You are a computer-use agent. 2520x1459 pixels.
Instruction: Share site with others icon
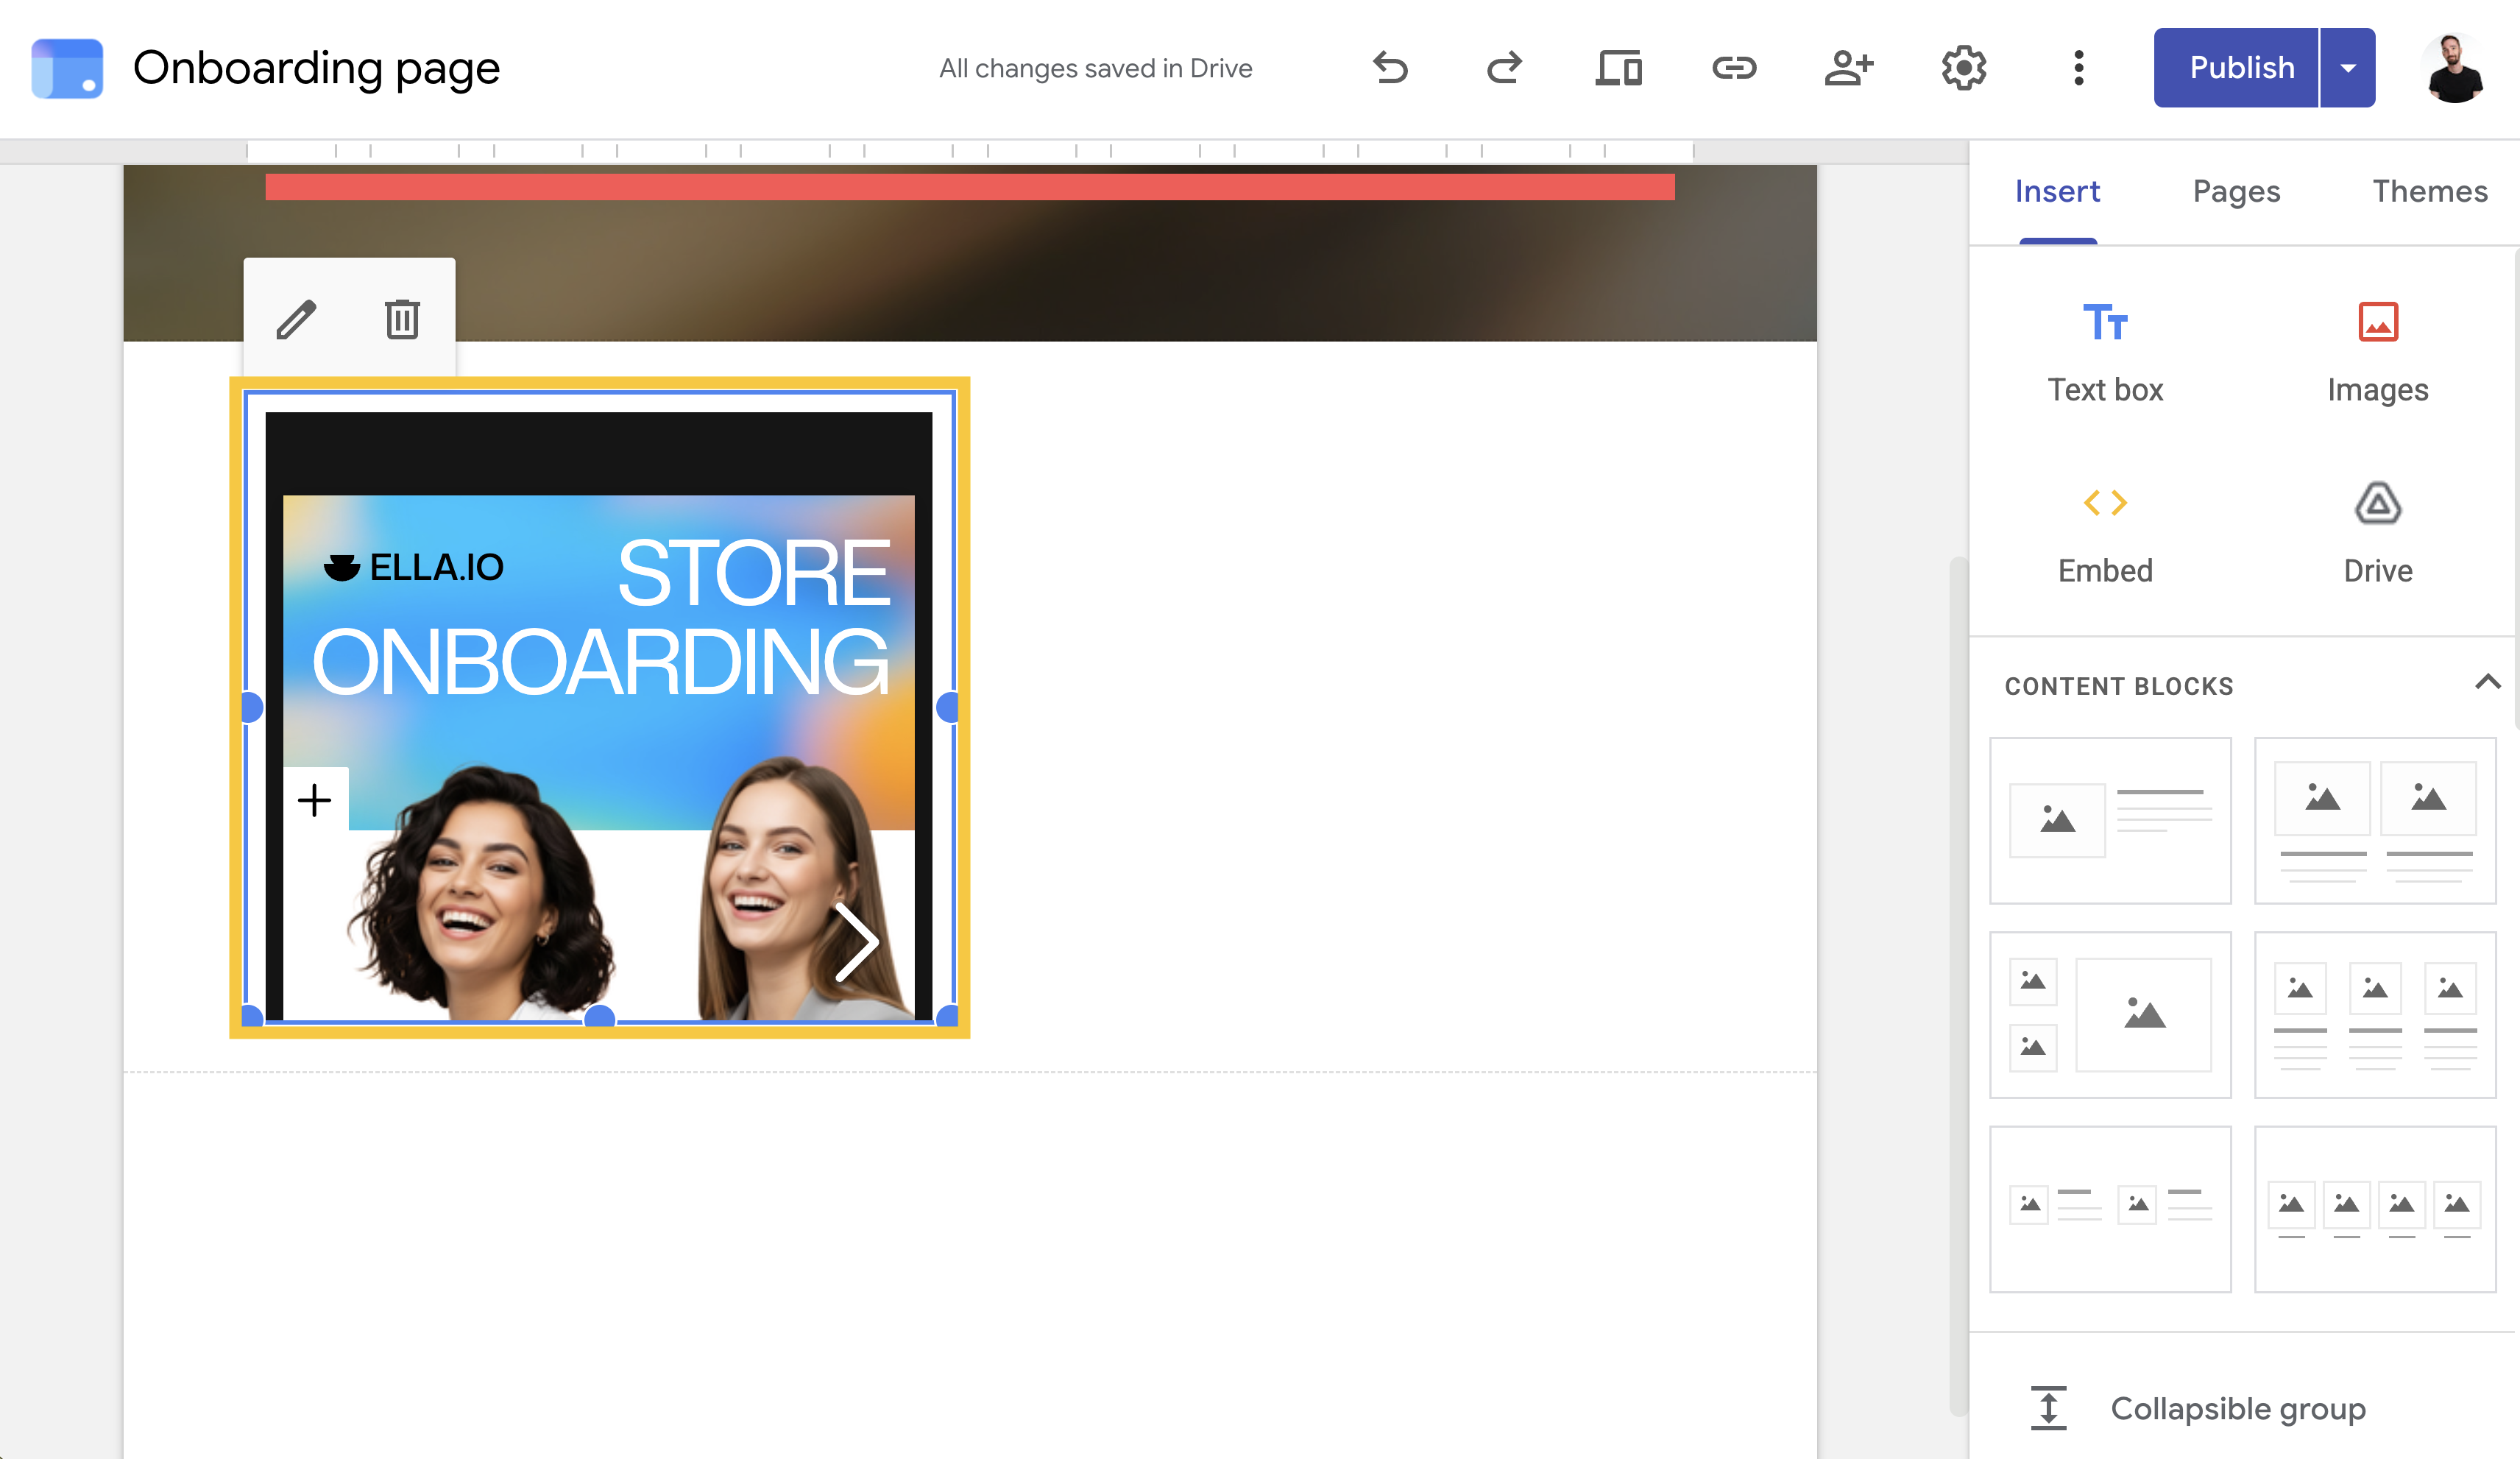point(1849,68)
